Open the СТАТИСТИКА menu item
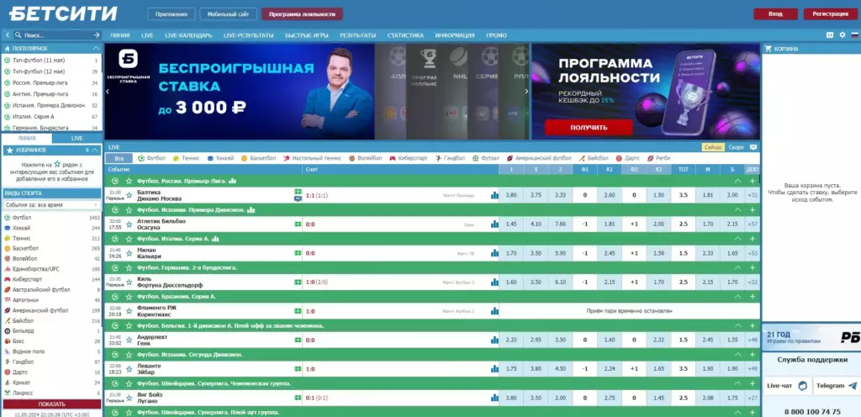Viewport: 861px width, 417px height. tap(405, 35)
